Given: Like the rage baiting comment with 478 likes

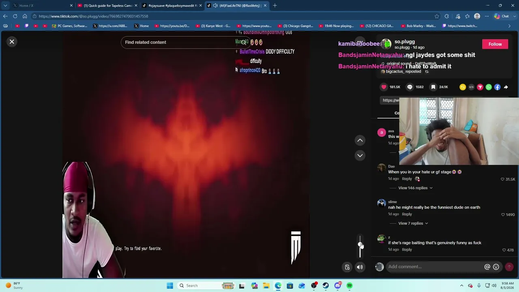Looking at the screenshot, I should (x=504, y=250).
